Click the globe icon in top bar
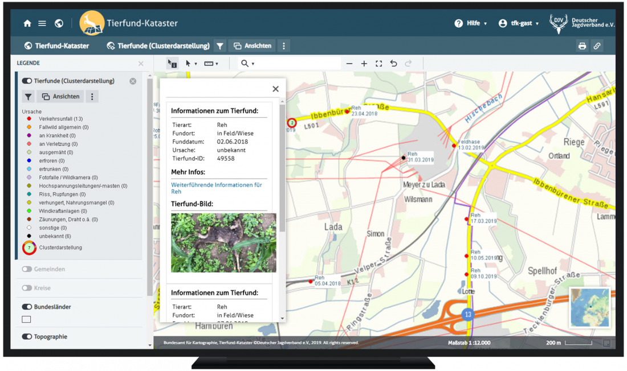Image resolution: width=627 pixels, height=371 pixels. (x=59, y=23)
